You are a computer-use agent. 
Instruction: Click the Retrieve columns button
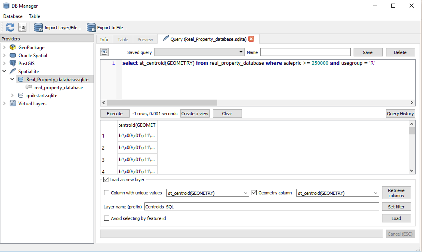pos(396,193)
